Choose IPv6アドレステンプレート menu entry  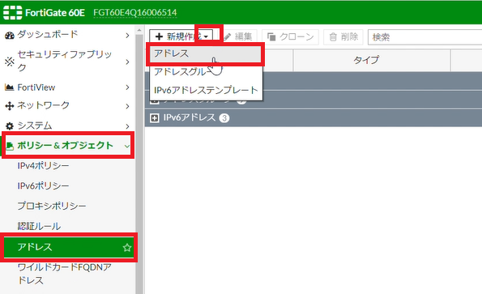click(x=206, y=90)
